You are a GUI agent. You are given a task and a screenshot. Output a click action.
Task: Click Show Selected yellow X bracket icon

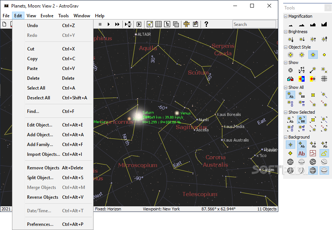coord(313,120)
